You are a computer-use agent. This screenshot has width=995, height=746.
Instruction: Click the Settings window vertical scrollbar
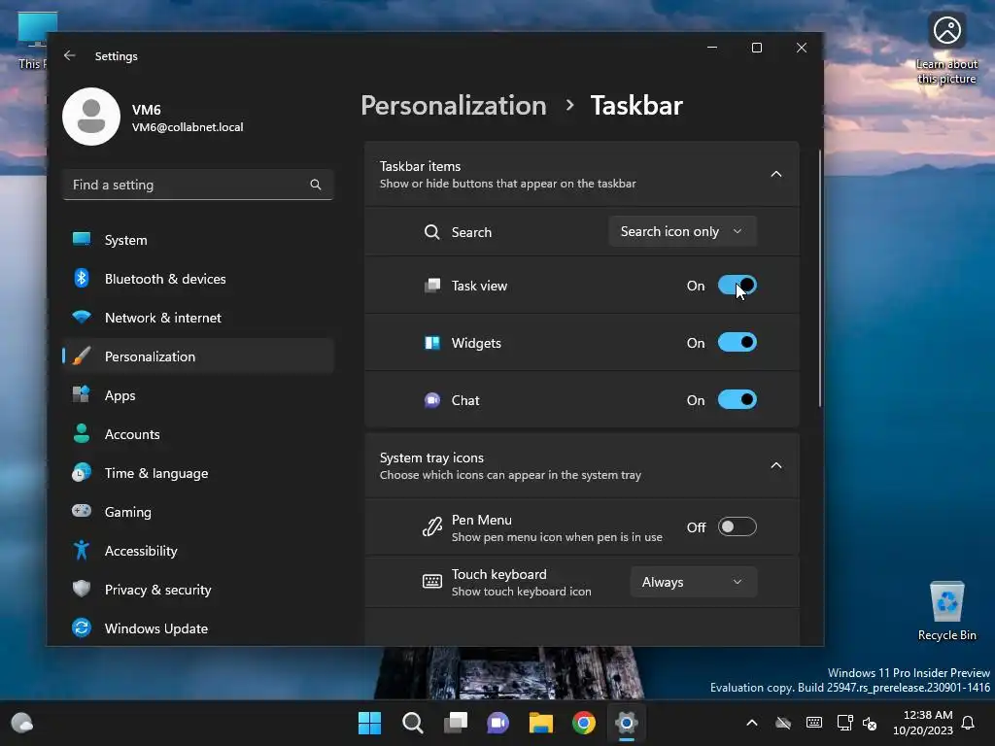[x=819, y=278]
